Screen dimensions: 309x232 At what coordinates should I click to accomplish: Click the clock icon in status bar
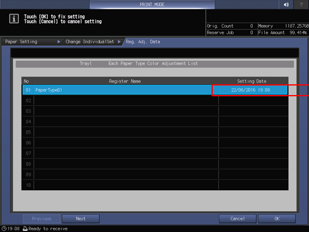pyautogui.click(x=4, y=228)
